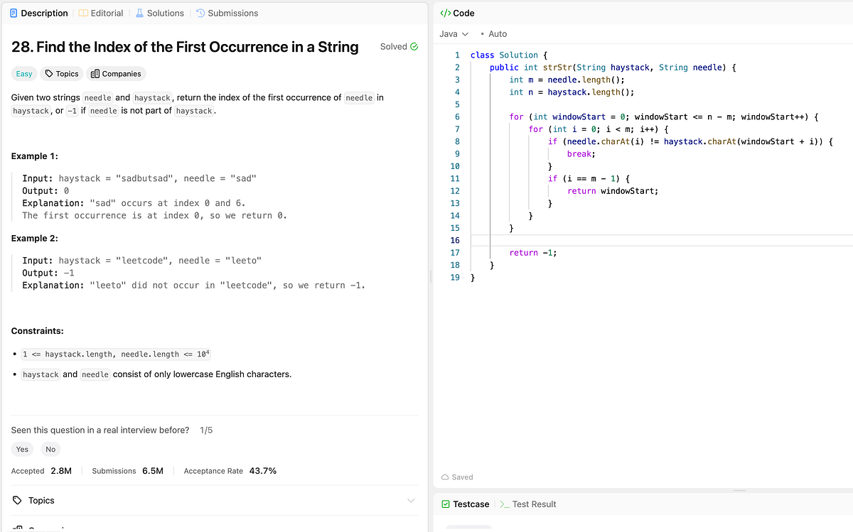
Task: Open the Java language dropdown
Action: (453, 33)
